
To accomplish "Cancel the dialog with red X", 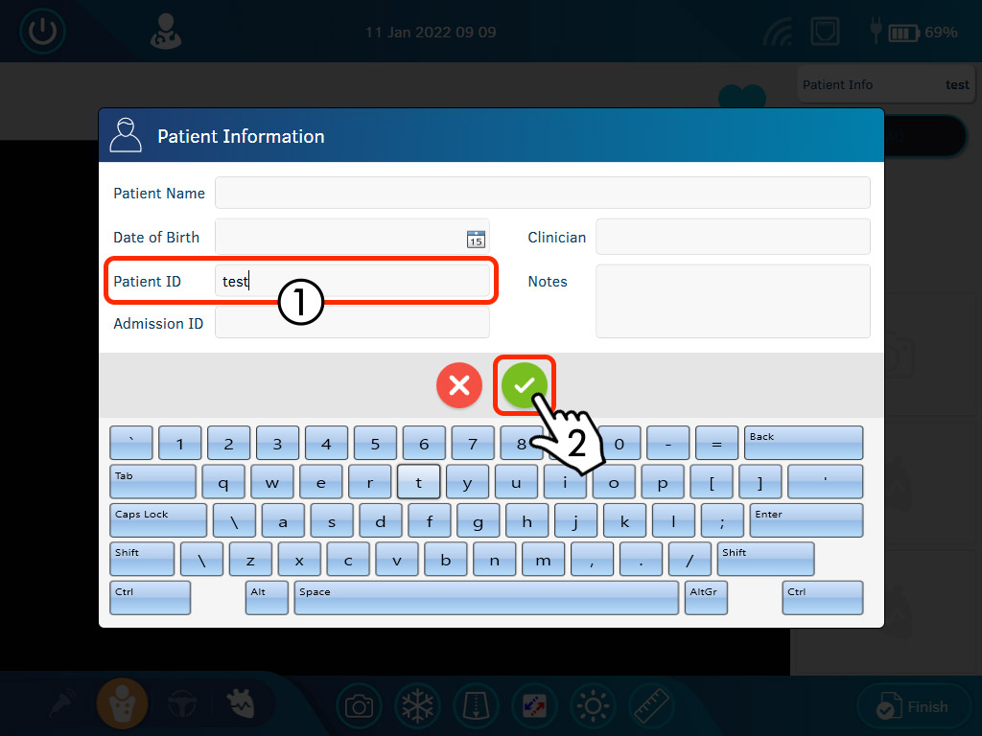I will click(x=459, y=385).
